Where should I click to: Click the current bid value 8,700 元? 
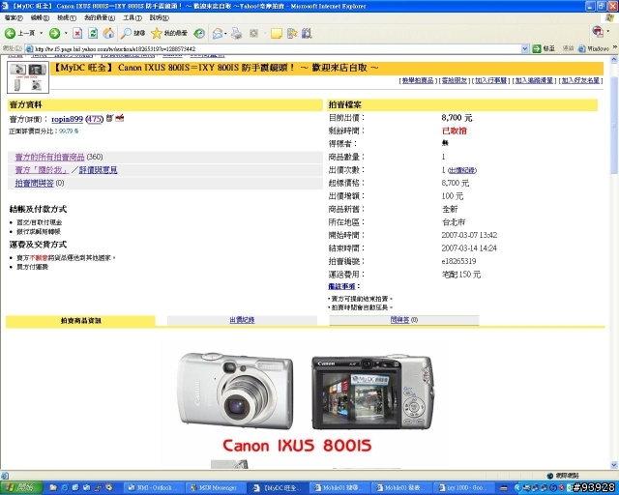point(457,118)
